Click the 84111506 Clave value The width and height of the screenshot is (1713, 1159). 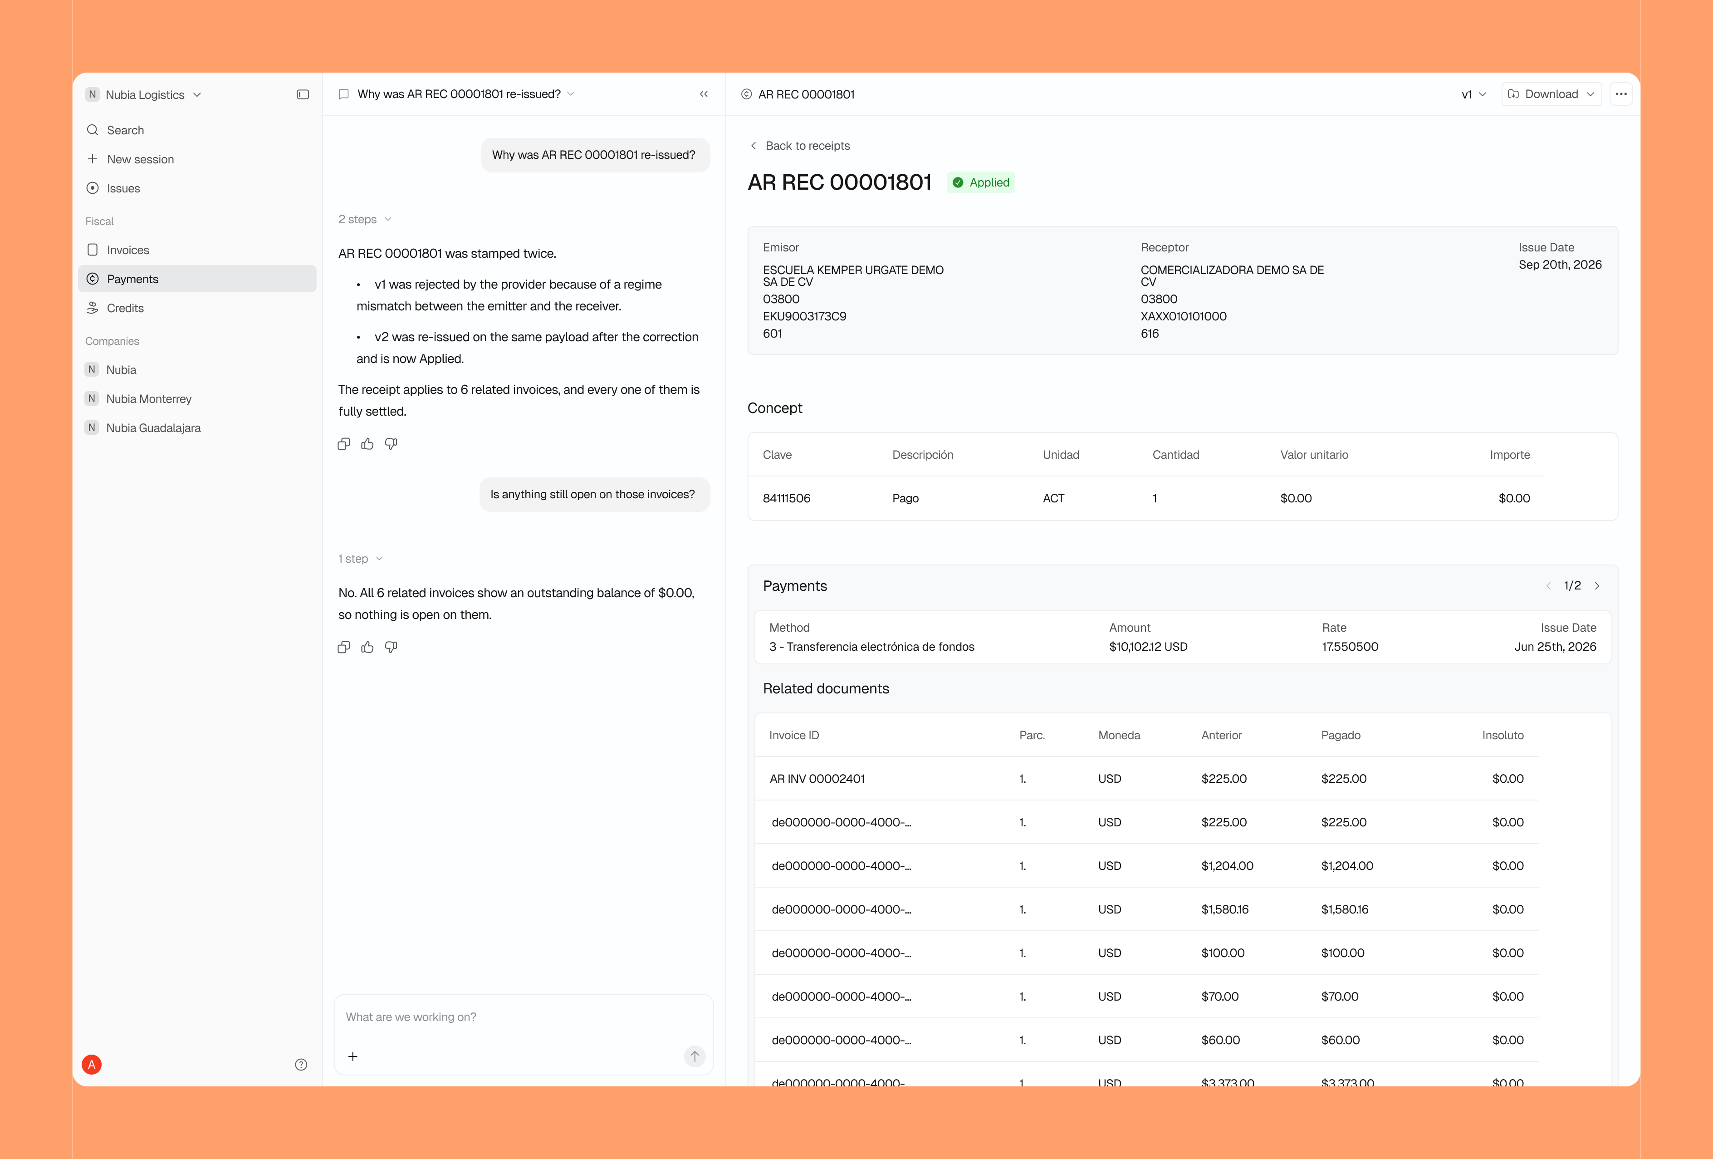(786, 498)
